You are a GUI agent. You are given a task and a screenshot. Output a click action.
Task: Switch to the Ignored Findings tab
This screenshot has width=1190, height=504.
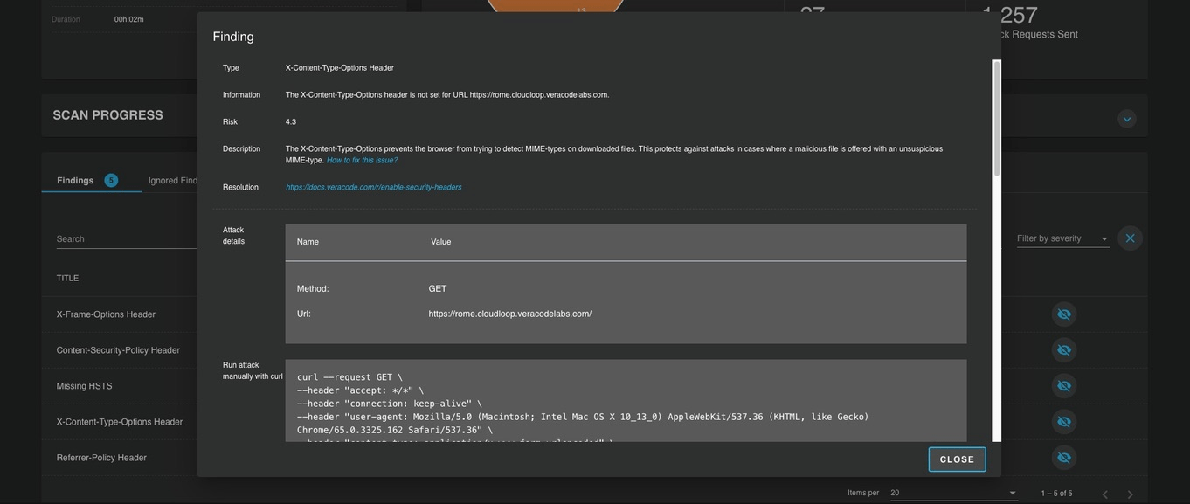pos(172,181)
